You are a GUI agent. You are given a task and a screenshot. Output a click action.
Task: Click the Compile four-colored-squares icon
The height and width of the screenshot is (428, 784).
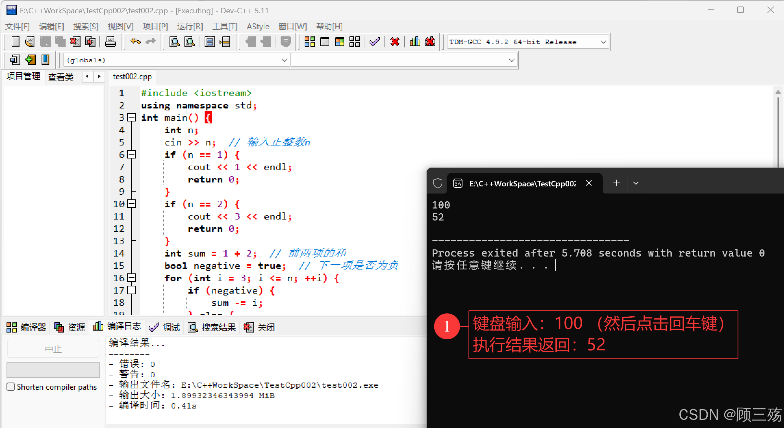[310, 42]
